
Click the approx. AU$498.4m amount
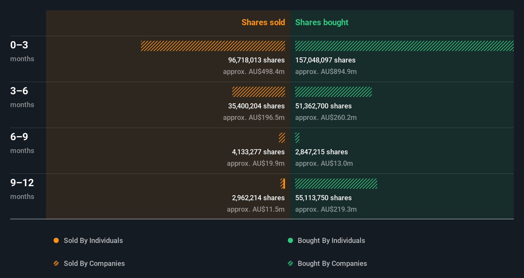coord(254,71)
